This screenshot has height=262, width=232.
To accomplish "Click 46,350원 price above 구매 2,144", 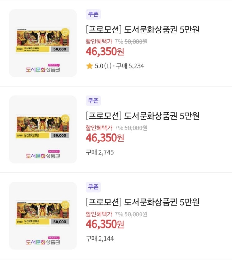I will (x=105, y=224).
